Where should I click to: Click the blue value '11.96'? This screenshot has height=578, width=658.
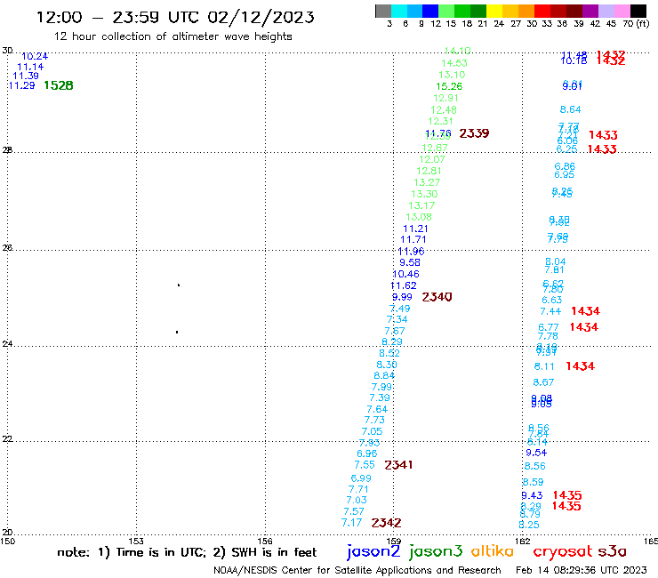click(x=411, y=252)
